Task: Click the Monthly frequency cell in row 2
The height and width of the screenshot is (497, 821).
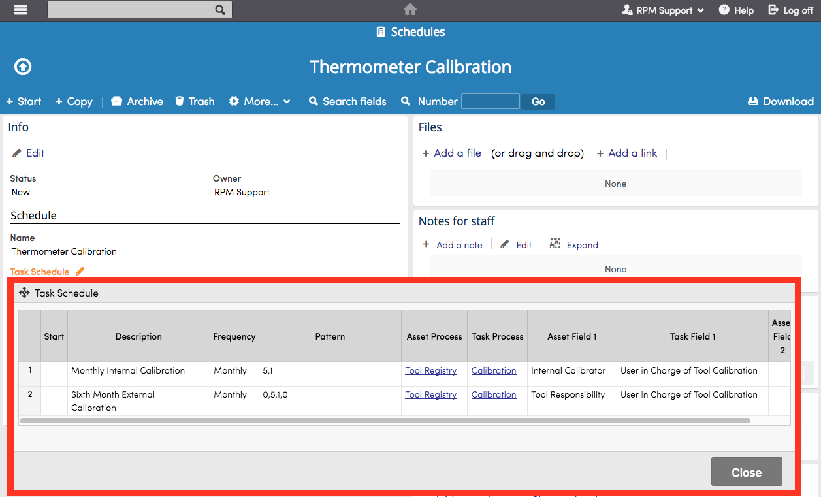Action: tap(234, 401)
